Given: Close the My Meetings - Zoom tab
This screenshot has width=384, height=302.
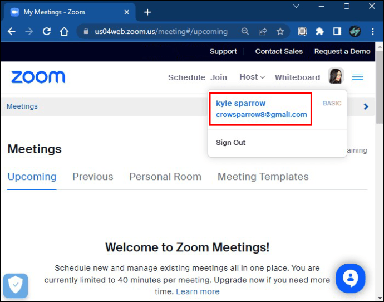Looking at the screenshot, I should 127,12.
